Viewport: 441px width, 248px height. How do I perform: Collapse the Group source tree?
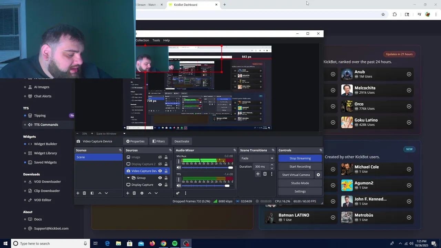[x=129, y=178]
